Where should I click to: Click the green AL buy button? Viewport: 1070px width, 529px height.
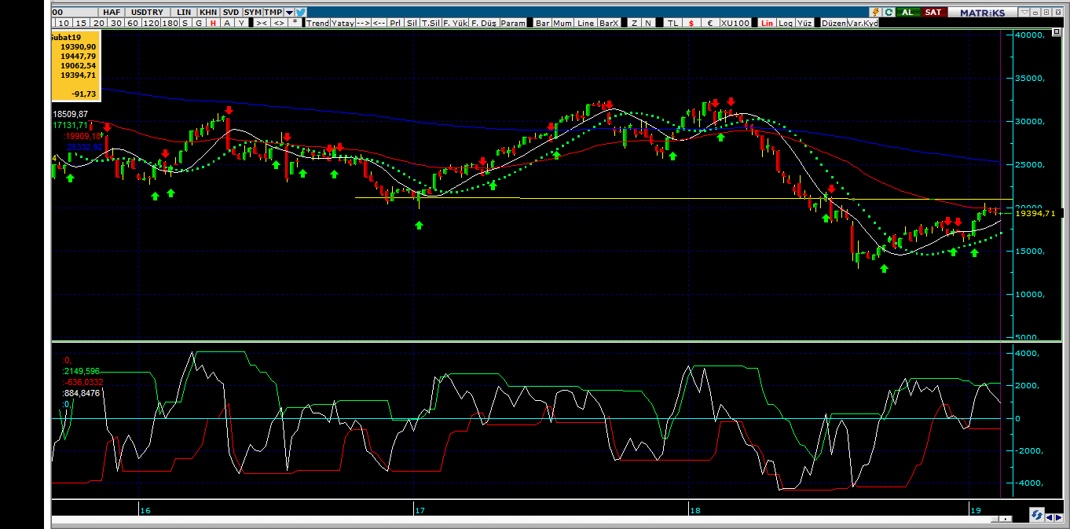907,13
